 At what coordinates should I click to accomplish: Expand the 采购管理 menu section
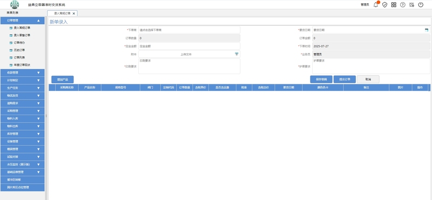tap(22, 111)
